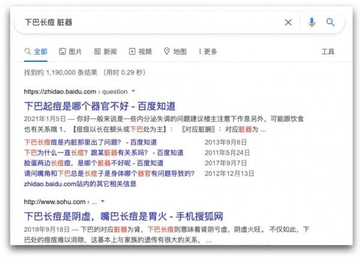
Task: Submit search with magnifying glass icon
Action: point(331,22)
